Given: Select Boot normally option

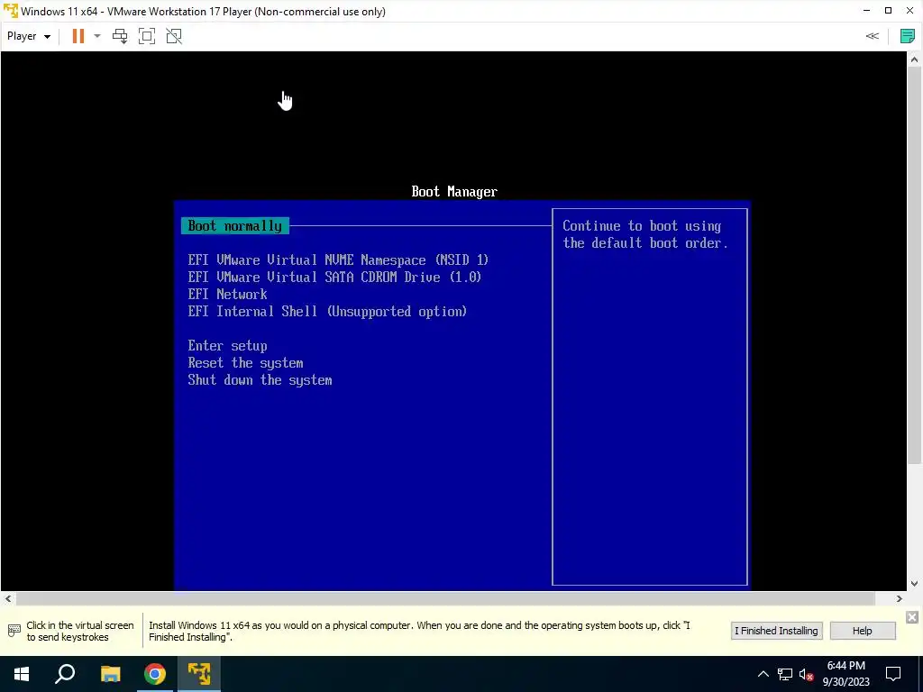Looking at the screenshot, I should [x=235, y=226].
